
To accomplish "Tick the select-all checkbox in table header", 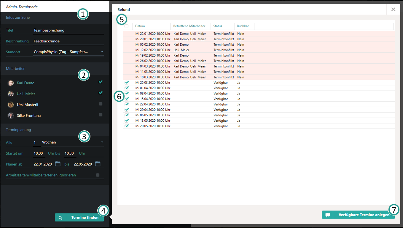I will (x=127, y=26).
